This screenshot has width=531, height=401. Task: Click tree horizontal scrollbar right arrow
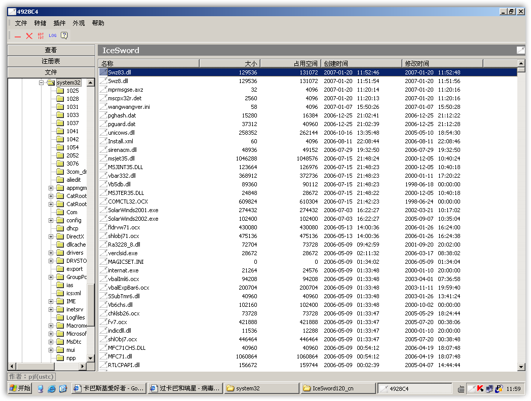pyautogui.click(x=83, y=366)
